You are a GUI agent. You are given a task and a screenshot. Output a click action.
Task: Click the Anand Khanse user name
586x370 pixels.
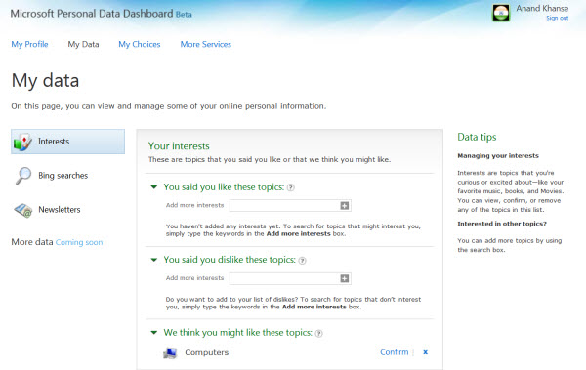[542, 8]
